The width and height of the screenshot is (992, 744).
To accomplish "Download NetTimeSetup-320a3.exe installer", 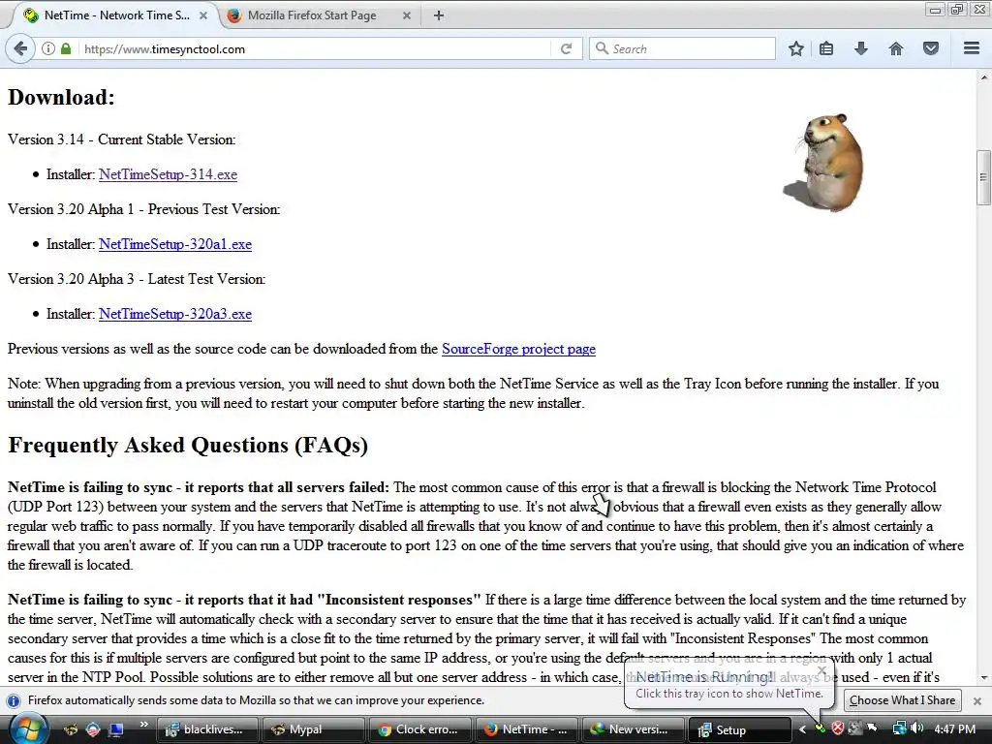I will tap(175, 314).
